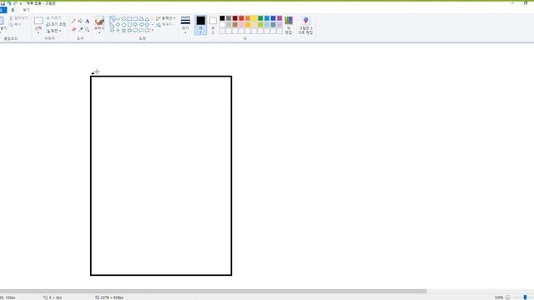Click the zoom out minus button
This screenshot has height=300, width=534.
coord(507,297)
